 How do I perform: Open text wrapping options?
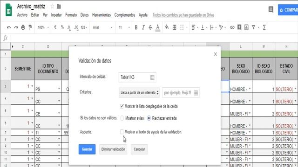pyautogui.click(x=213, y=27)
